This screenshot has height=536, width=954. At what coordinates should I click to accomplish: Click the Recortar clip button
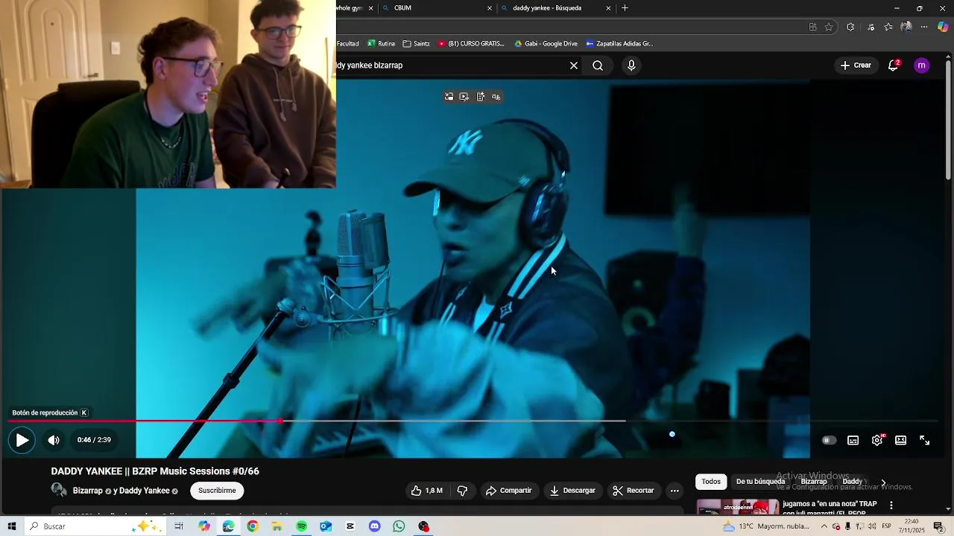(x=633, y=491)
